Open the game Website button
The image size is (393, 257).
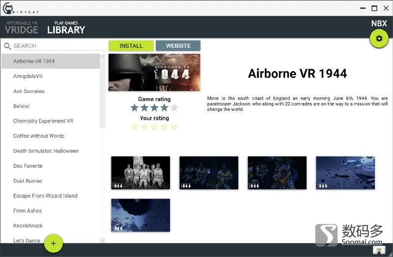tap(178, 46)
